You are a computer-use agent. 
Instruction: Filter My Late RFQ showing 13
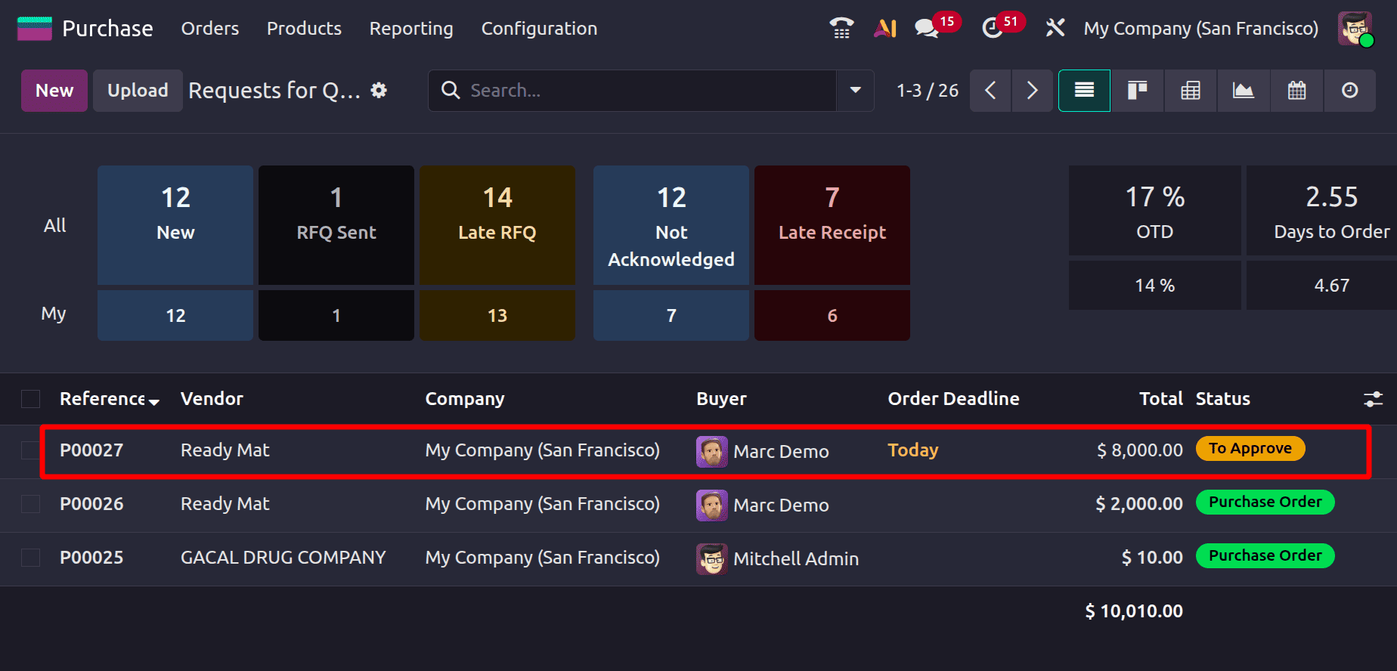point(497,315)
